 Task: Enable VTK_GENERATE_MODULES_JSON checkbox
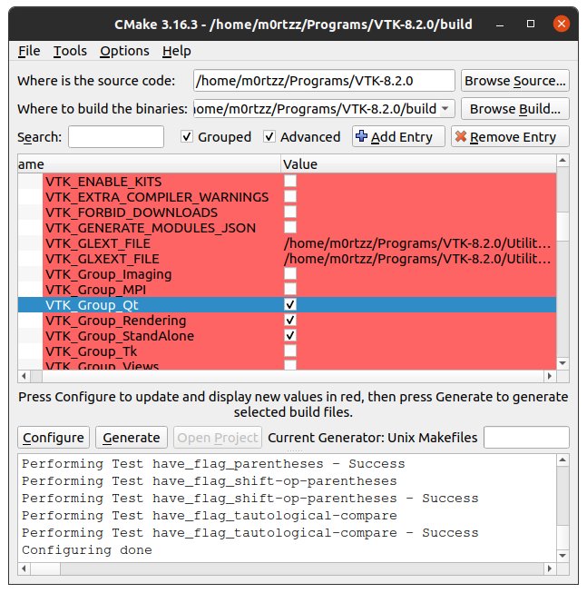click(x=290, y=228)
